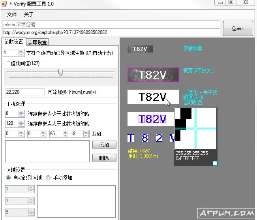This screenshot has height=220, width=257.
Task: Decrease the maximum pixel value 120
Action: [x=21, y=125]
